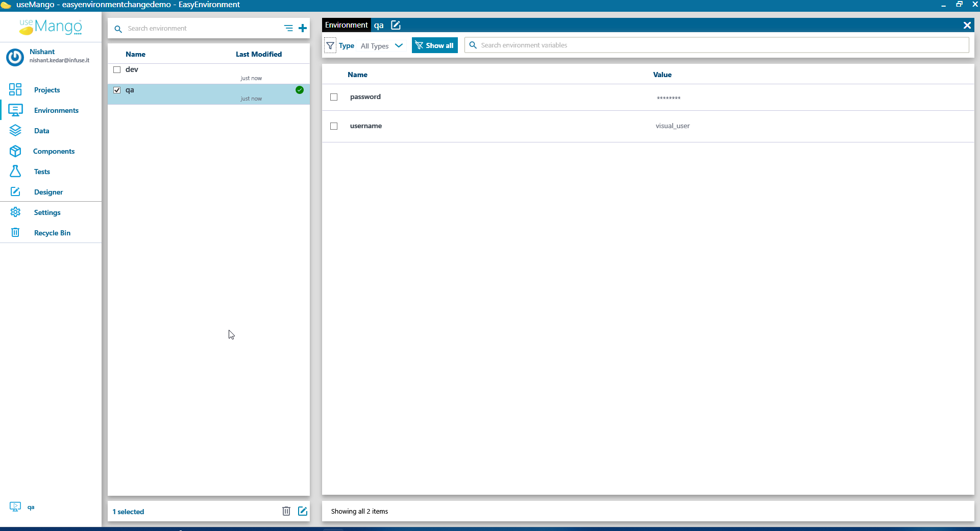Image resolution: width=980 pixels, height=531 pixels.
Task: Tick the password variable checkbox
Action: [x=334, y=97]
